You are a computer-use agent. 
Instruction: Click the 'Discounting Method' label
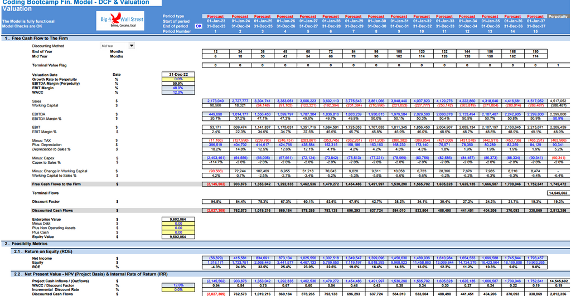click(48, 46)
